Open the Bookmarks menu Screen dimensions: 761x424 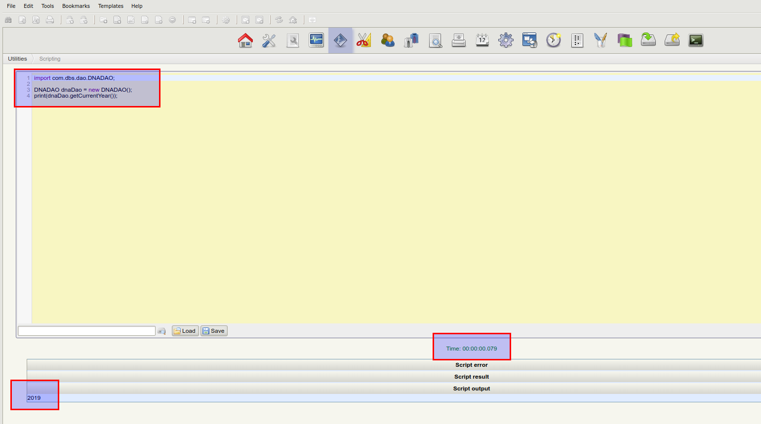pos(76,6)
